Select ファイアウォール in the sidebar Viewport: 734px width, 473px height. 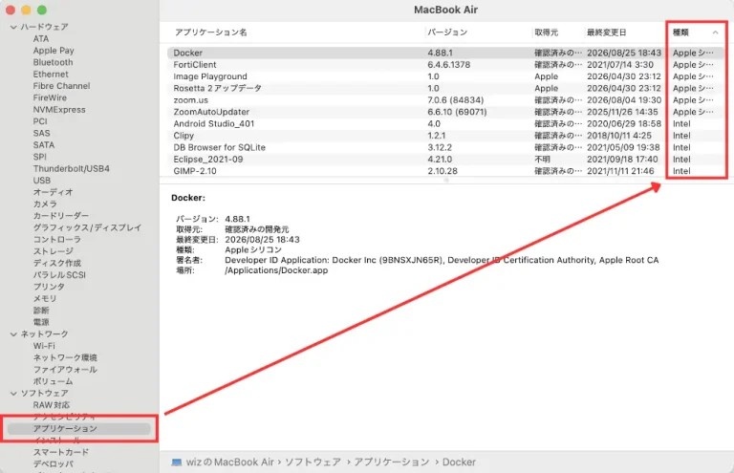(x=65, y=370)
